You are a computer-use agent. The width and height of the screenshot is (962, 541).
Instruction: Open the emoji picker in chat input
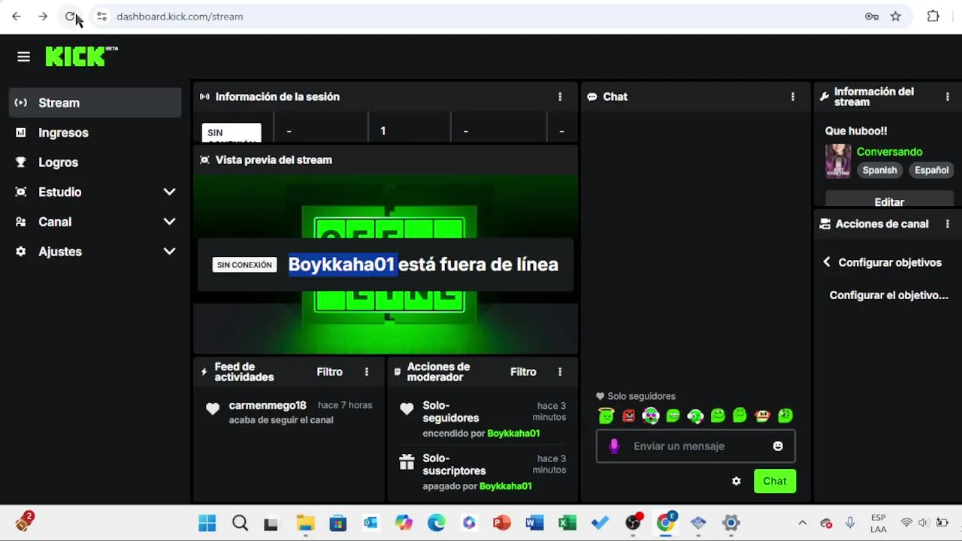[778, 446]
